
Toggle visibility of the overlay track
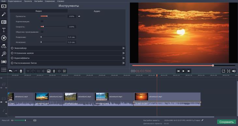[1, 88]
